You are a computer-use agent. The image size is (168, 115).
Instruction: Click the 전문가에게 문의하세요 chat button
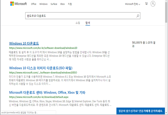[141, 111]
